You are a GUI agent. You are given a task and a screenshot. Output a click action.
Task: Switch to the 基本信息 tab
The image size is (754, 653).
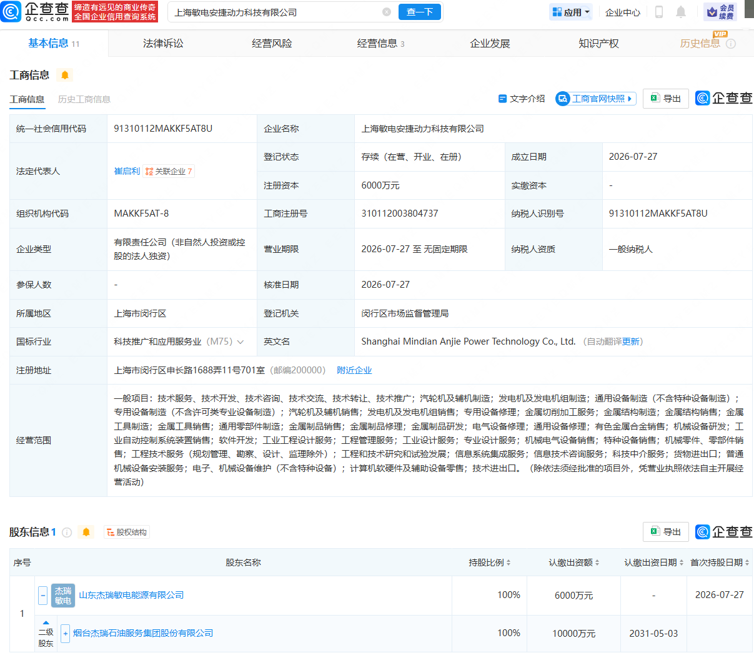point(54,43)
